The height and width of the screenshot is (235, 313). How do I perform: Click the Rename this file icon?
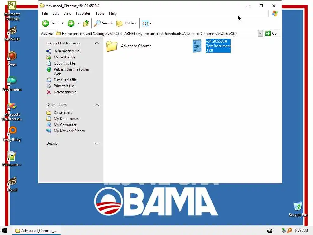(49, 51)
